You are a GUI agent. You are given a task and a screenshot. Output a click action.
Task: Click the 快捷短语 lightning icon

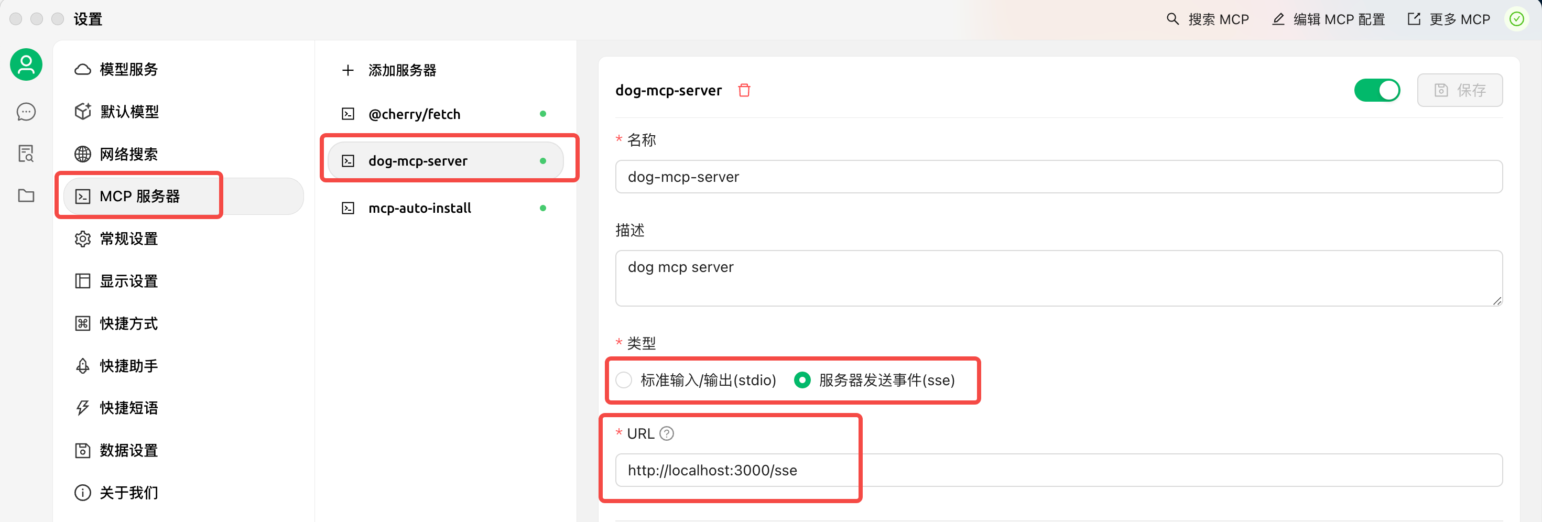coord(83,408)
